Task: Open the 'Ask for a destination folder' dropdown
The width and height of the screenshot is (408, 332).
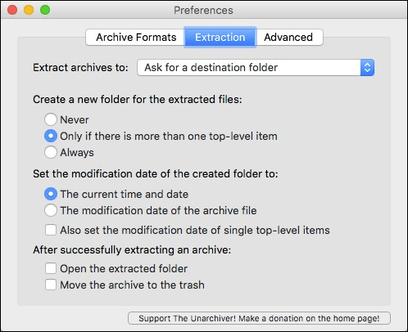Action: (x=256, y=68)
